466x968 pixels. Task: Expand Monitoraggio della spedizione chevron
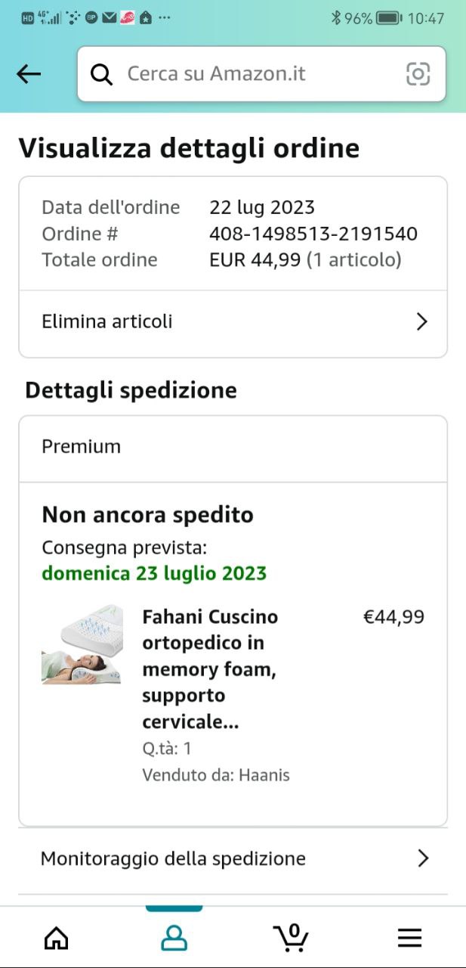[x=423, y=858]
